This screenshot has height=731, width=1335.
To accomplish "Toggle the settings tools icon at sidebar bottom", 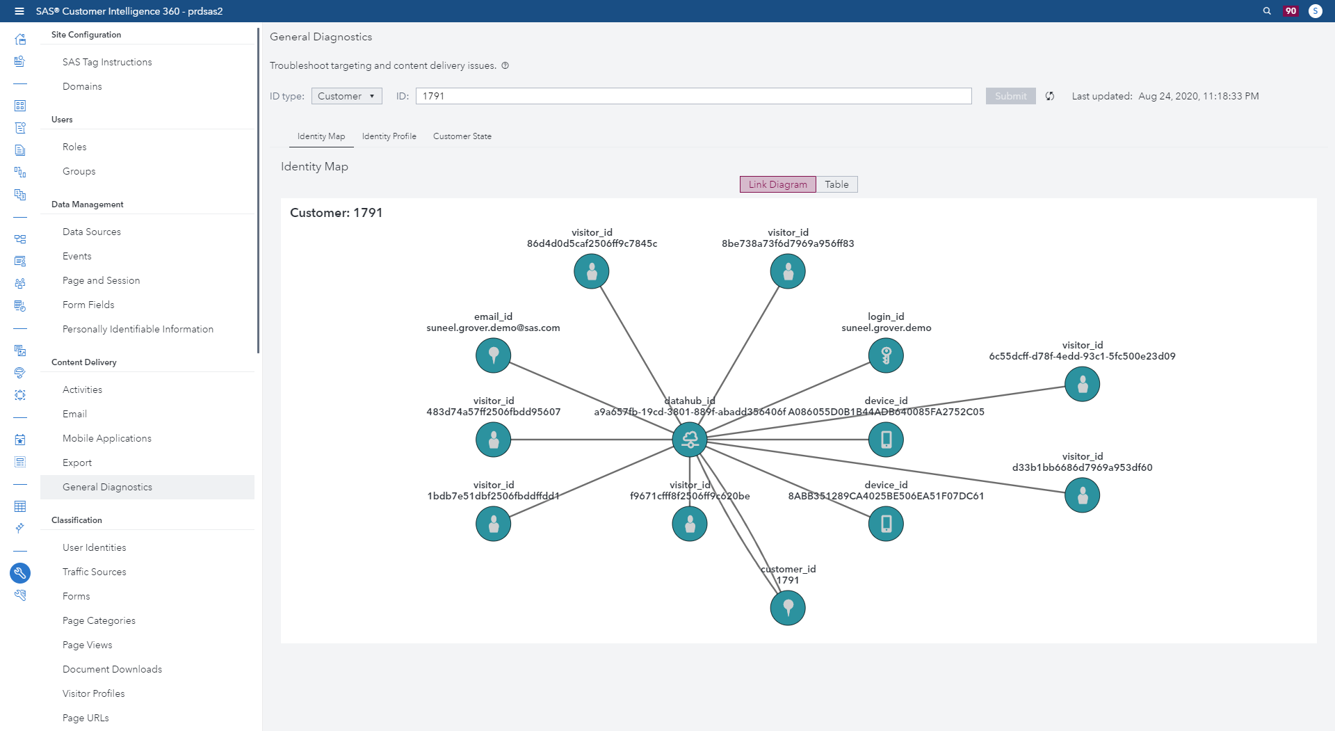I will coord(19,595).
